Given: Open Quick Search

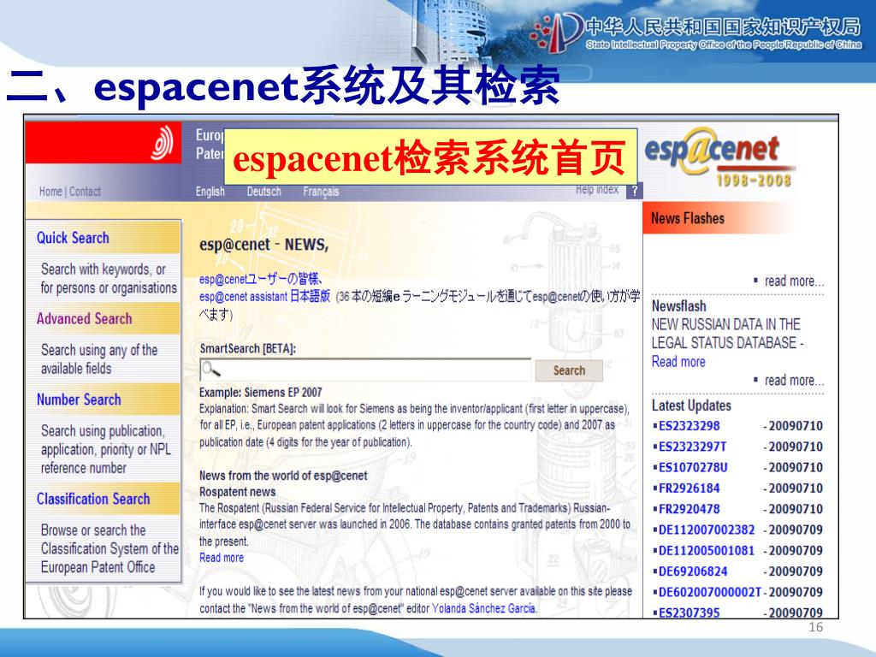Looking at the screenshot, I should coord(73,238).
